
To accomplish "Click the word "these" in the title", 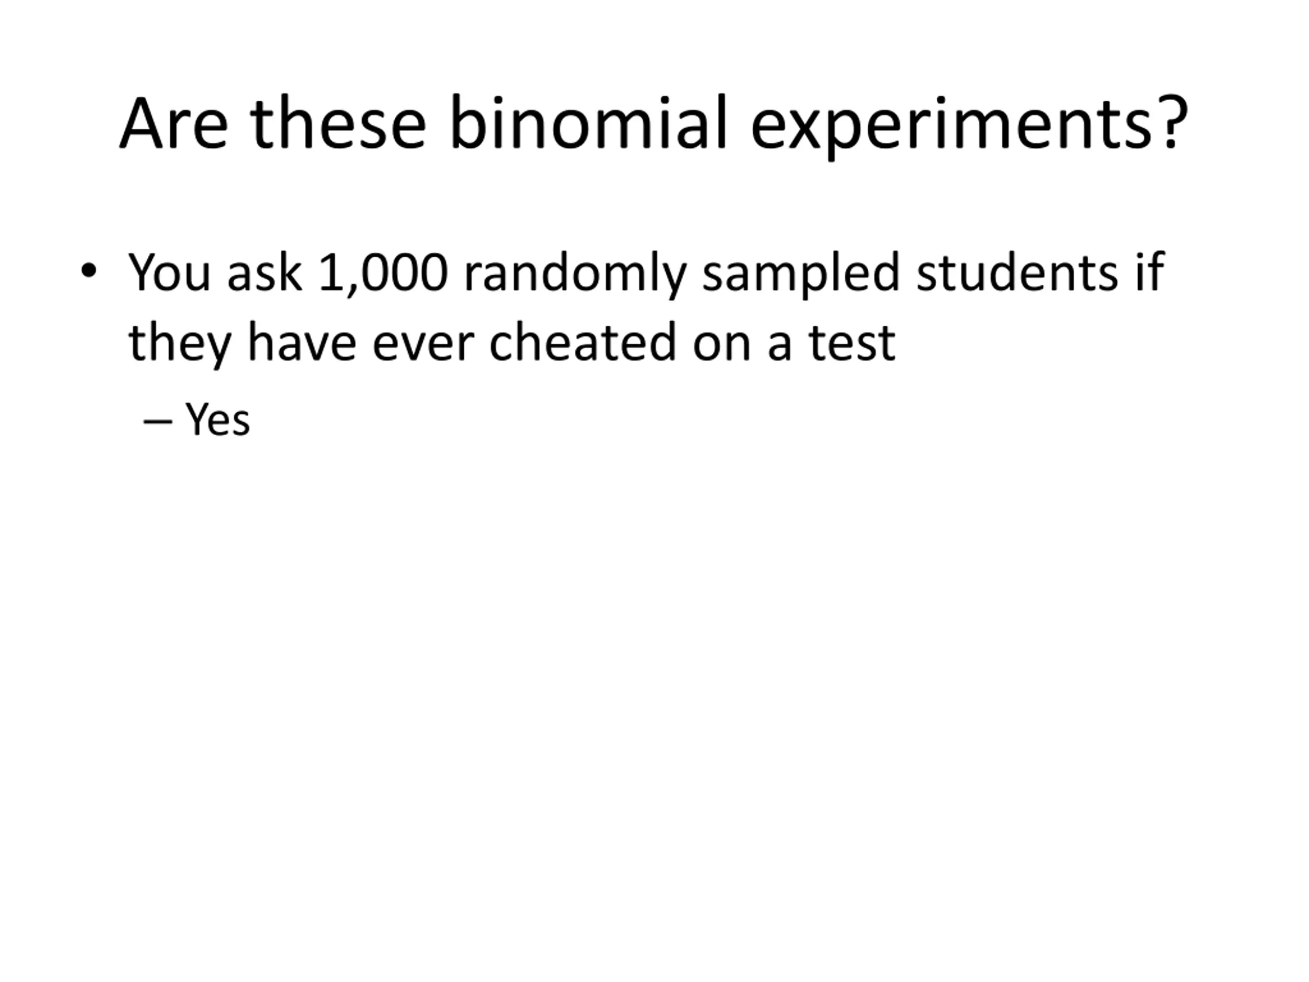I will (337, 124).
